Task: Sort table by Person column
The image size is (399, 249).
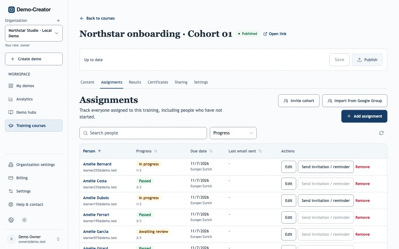Action: [x=92, y=151]
